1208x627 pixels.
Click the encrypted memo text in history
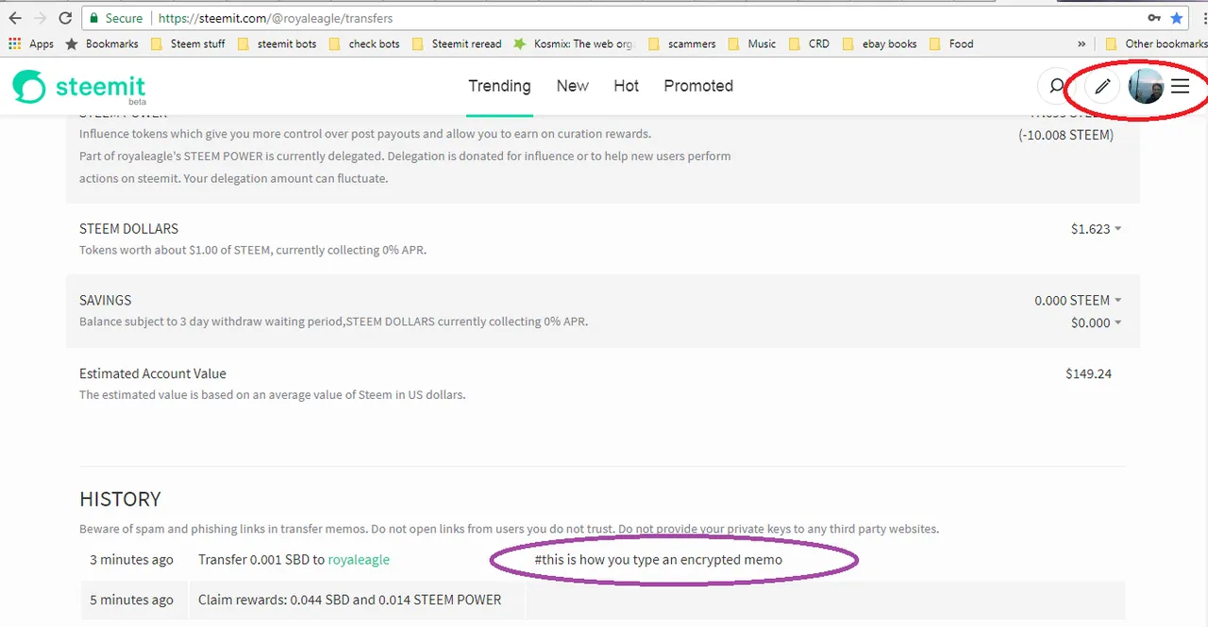coord(658,560)
